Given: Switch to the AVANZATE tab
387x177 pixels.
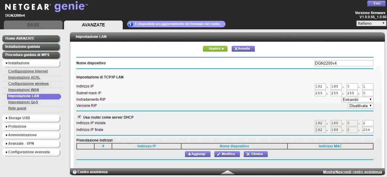Looking at the screenshot, I should pyautogui.click(x=93, y=25).
